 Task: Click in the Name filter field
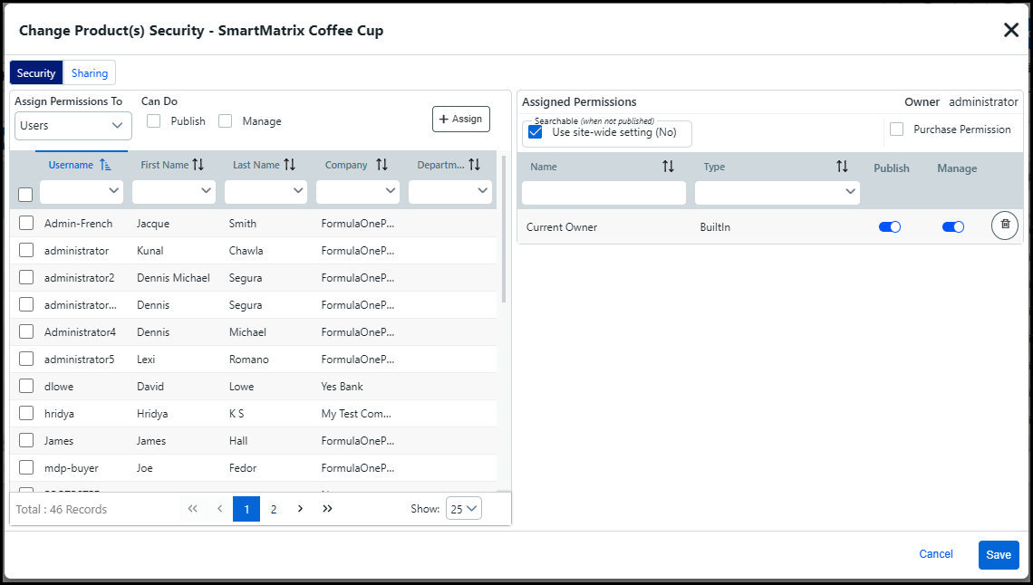[x=603, y=192]
